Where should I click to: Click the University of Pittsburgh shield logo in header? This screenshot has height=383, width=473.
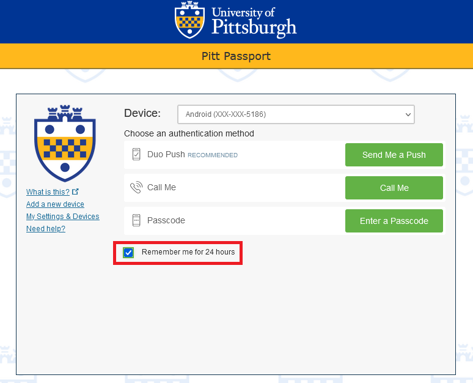189,20
